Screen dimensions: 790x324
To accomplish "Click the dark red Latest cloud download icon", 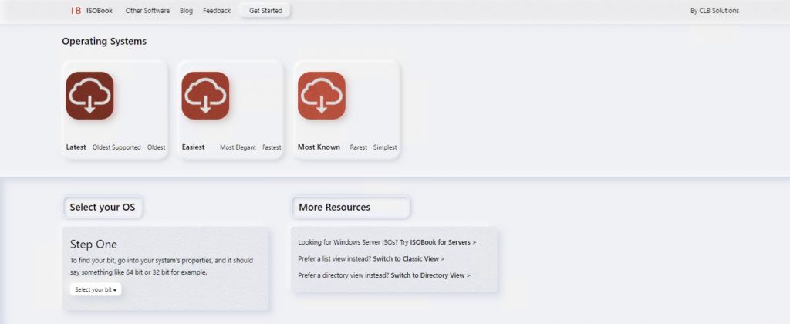I will click(x=89, y=96).
